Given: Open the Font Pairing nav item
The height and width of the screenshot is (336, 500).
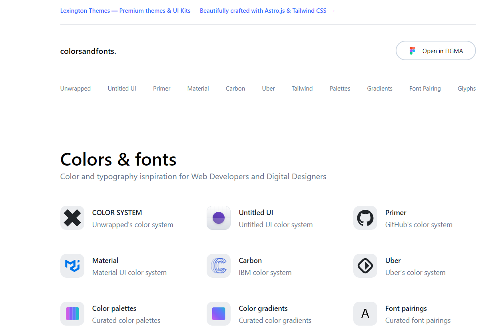Looking at the screenshot, I should [425, 89].
